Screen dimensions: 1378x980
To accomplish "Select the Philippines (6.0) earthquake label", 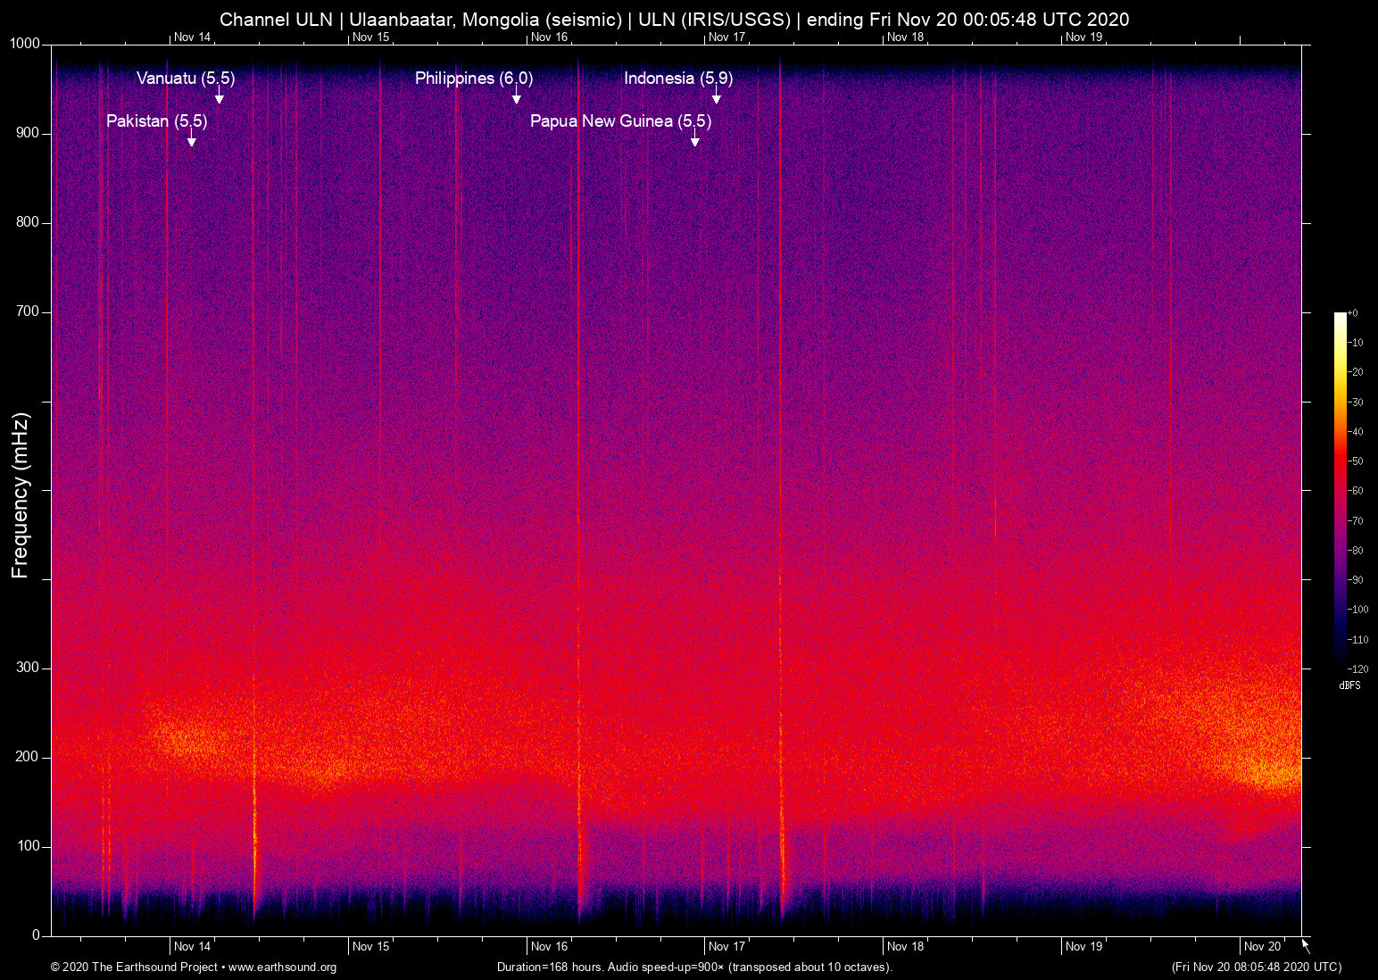I will (474, 79).
